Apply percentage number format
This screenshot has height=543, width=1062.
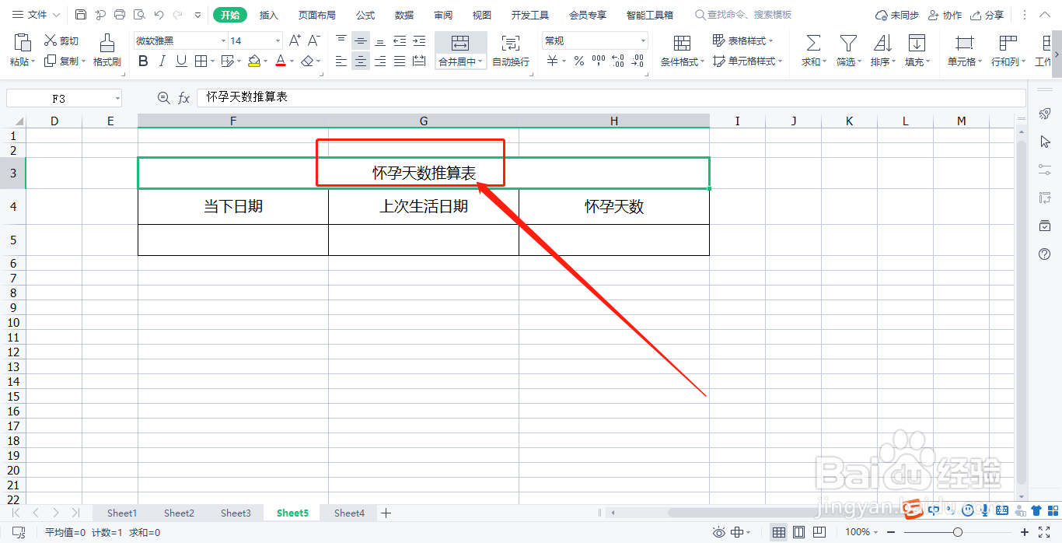tap(578, 60)
